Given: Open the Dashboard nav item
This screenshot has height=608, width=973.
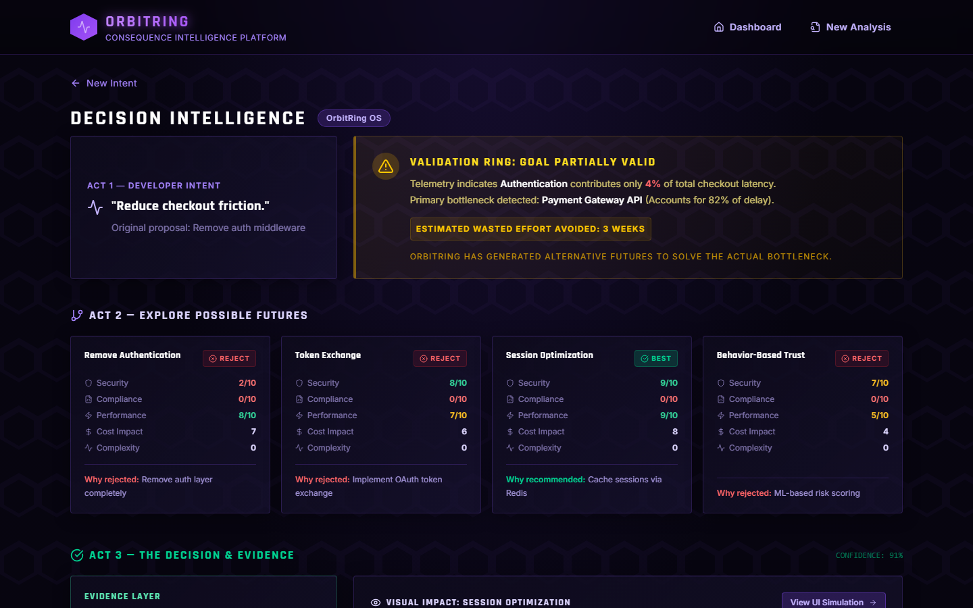Looking at the screenshot, I should (747, 27).
